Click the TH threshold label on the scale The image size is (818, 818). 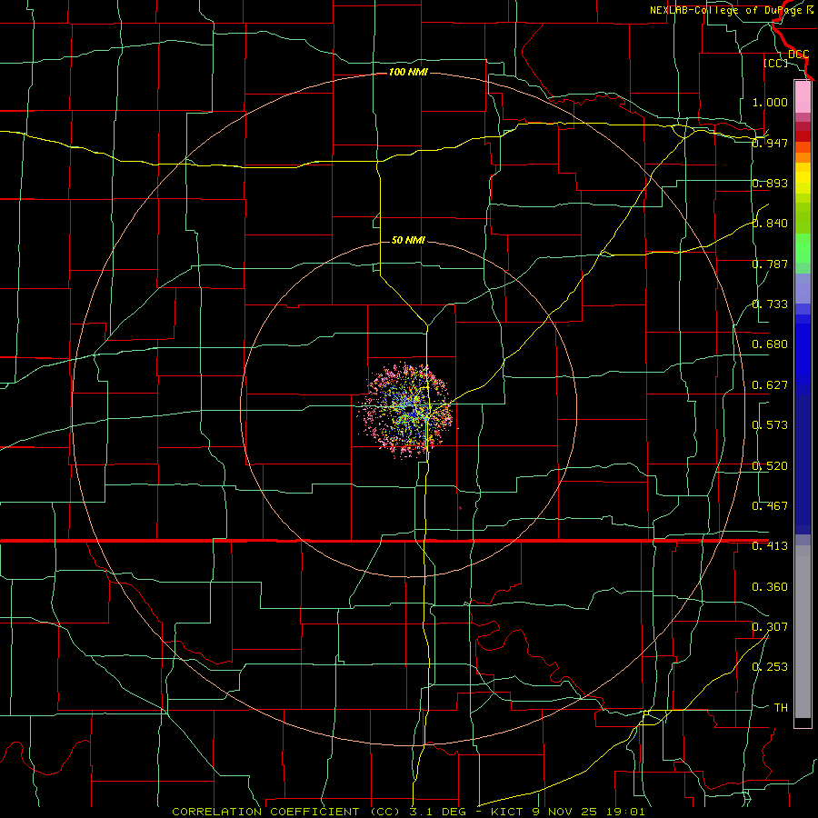click(x=781, y=708)
